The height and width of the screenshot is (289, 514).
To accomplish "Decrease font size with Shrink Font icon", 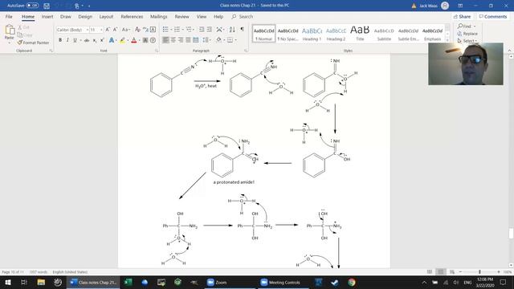I will [115, 30].
